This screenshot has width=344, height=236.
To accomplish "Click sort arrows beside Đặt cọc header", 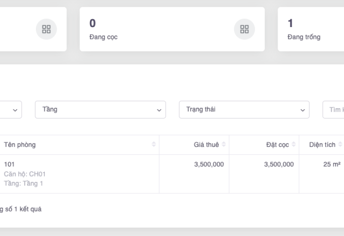I will 294,145.
